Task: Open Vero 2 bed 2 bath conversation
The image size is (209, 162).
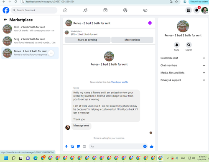Action: coord(30,29)
